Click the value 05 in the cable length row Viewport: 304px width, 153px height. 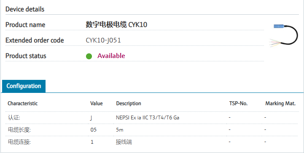[94, 130]
